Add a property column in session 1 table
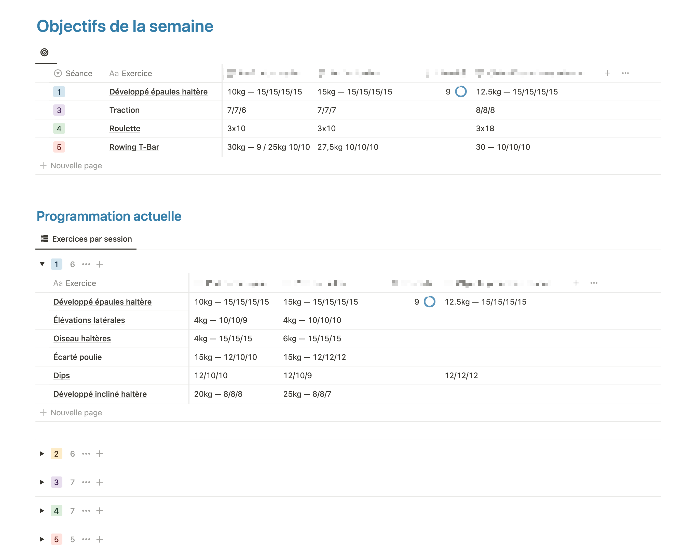Viewport: 684px width, 560px height. coord(576,283)
